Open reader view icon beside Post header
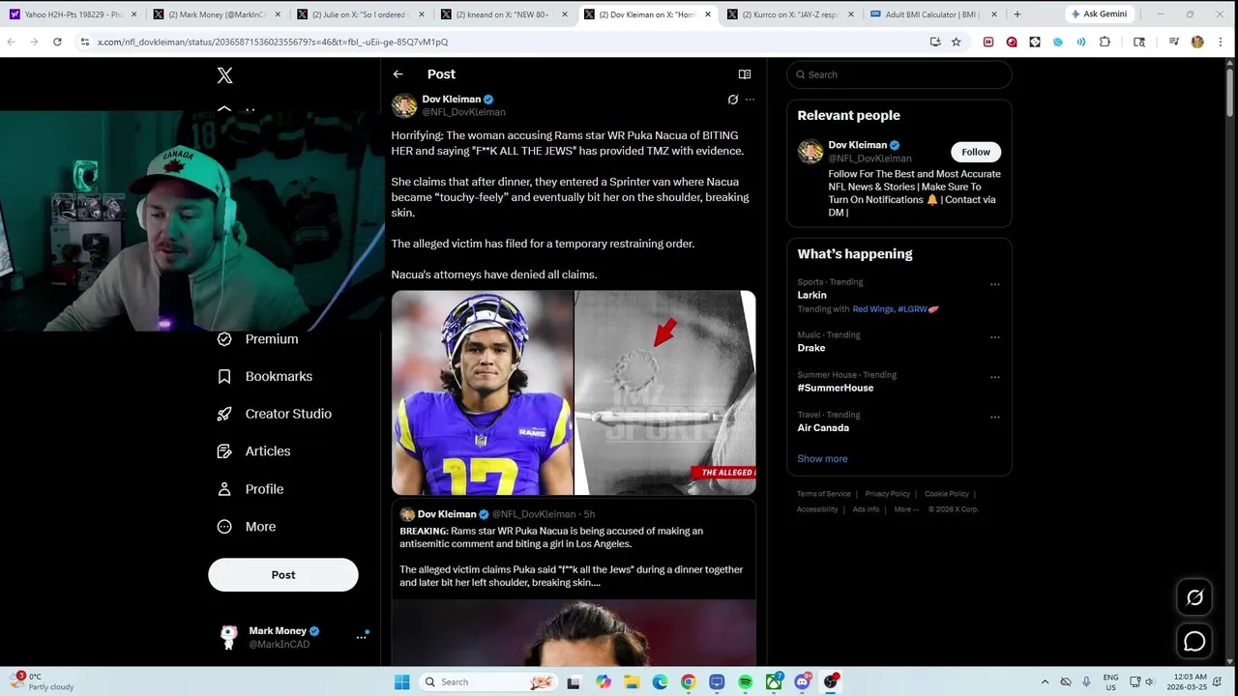 point(745,74)
